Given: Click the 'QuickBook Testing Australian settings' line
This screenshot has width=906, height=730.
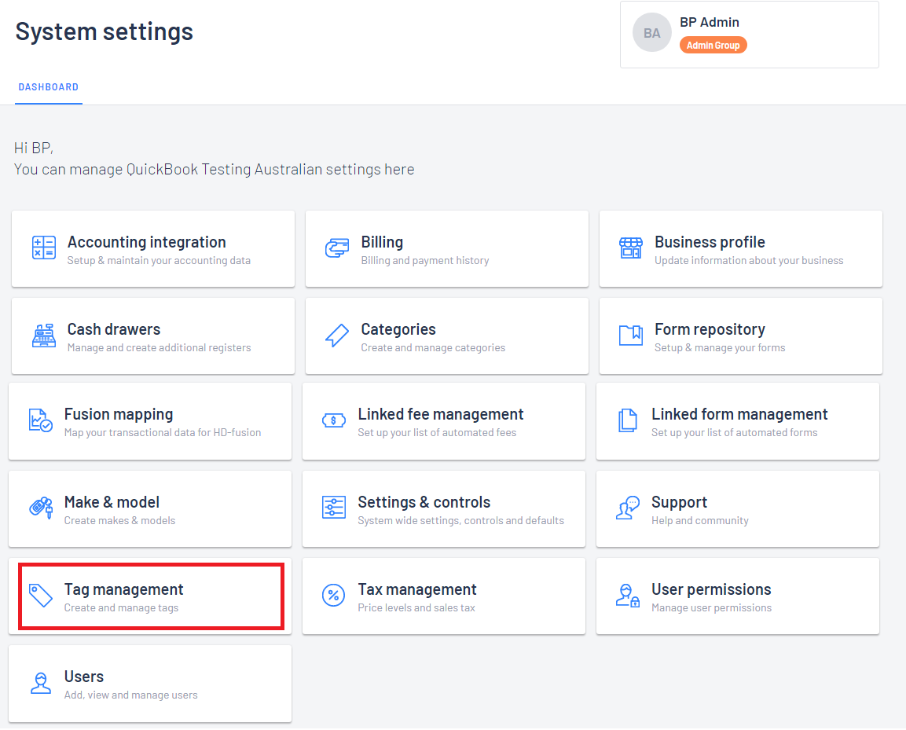Looking at the screenshot, I should (214, 170).
